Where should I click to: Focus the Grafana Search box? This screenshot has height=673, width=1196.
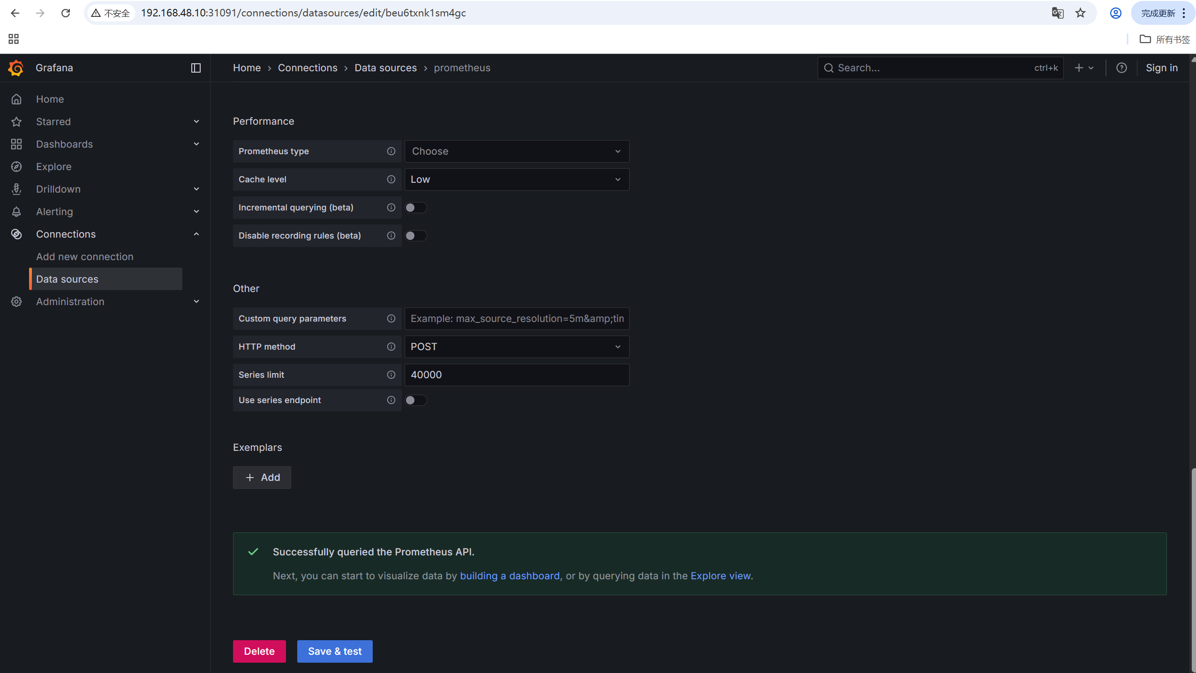pos(940,68)
